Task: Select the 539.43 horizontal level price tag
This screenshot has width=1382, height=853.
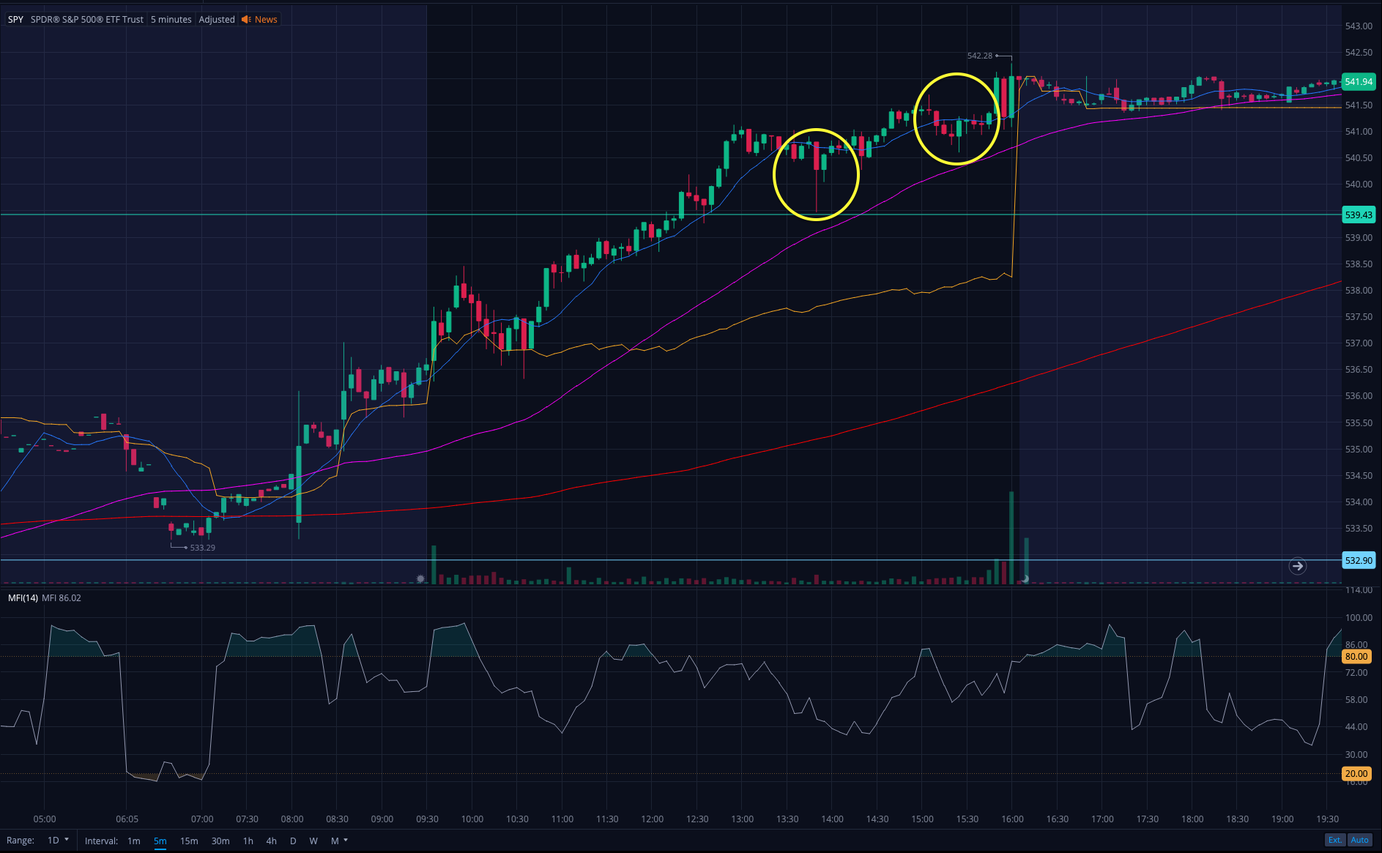Action: [x=1358, y=215]
